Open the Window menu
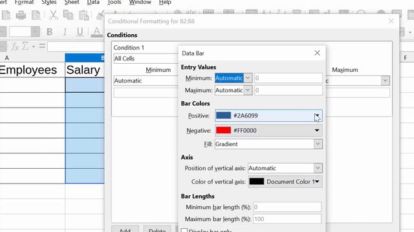This screenshot has width=414, height=232. [x=140, y=3]
